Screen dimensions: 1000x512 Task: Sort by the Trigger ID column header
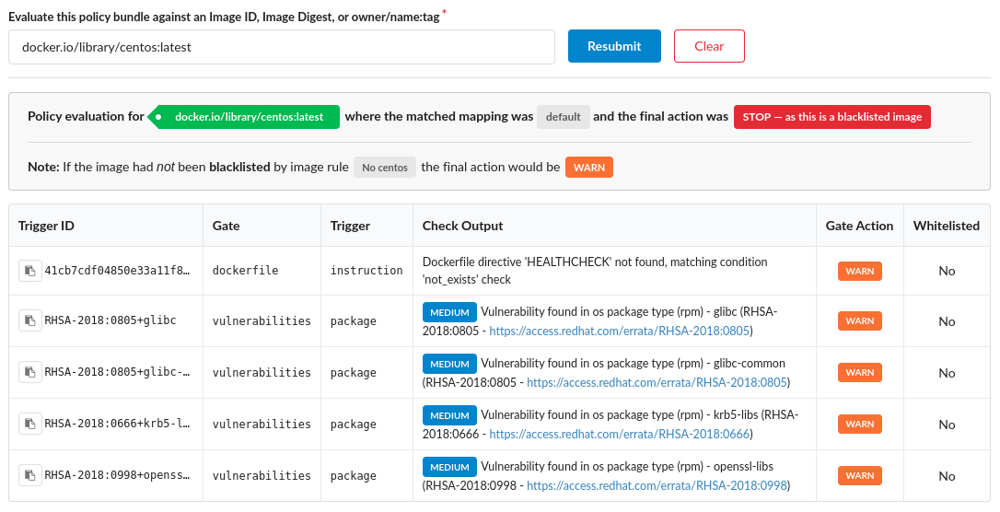(x=46, y=226)
